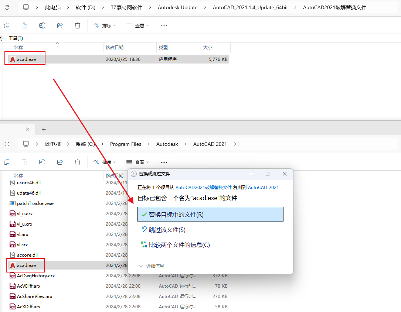Click paste icon in lower window toolbar
The height and width of the screenshot is (312, 401).
point(24,162)
